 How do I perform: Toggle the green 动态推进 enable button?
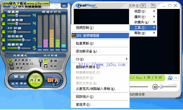[4, 40]
